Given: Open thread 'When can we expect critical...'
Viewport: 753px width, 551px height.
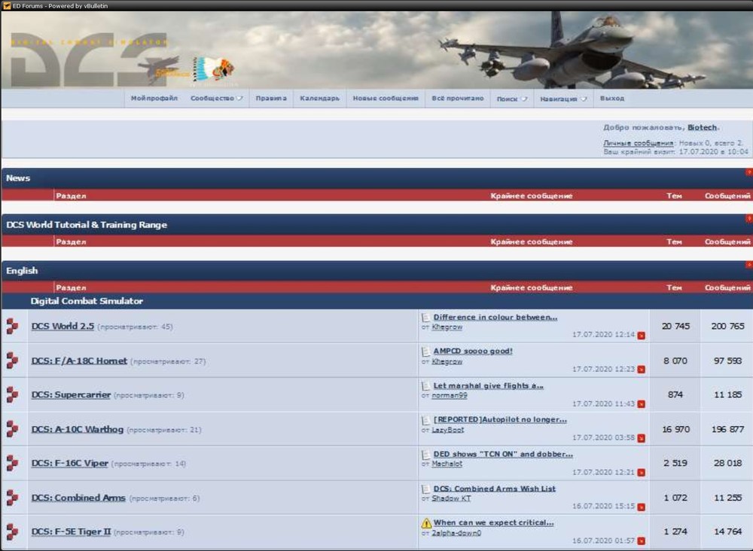Looking at the screenshot, I should coord(493,522).
